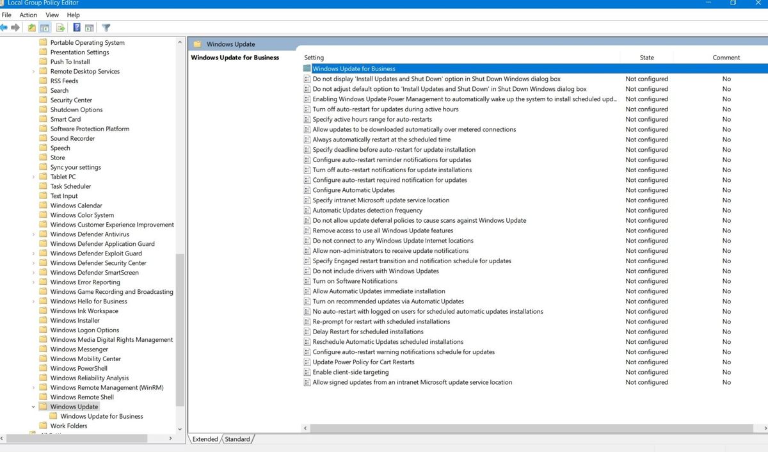Expand Windows Remote Management (WinRM) node

33,388
